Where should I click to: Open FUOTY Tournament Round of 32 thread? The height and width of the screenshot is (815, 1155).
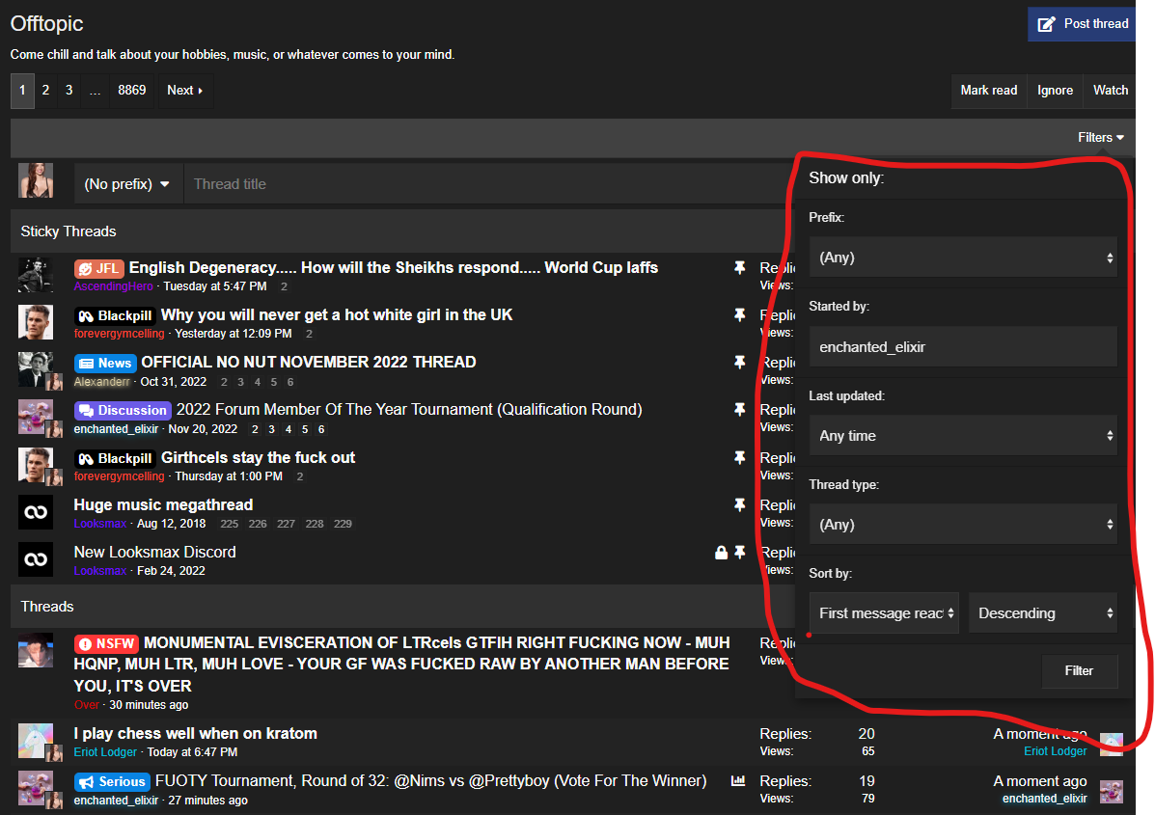(x=431, y=781)
